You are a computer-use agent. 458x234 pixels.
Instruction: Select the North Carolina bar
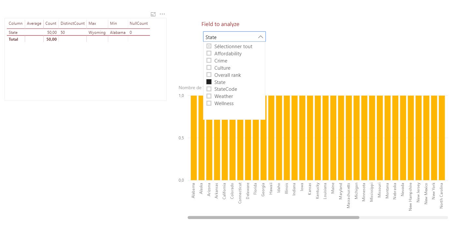442,138
